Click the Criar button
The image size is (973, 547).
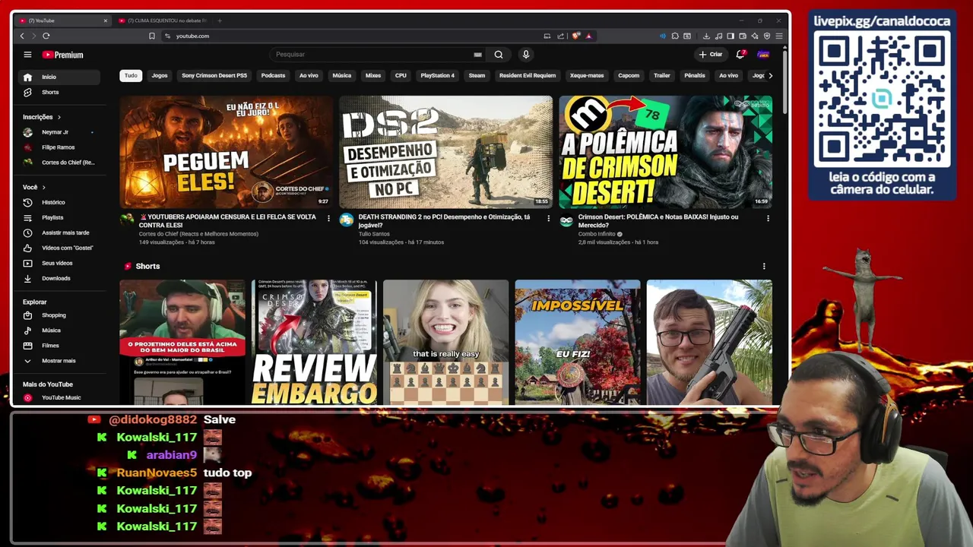711,55
